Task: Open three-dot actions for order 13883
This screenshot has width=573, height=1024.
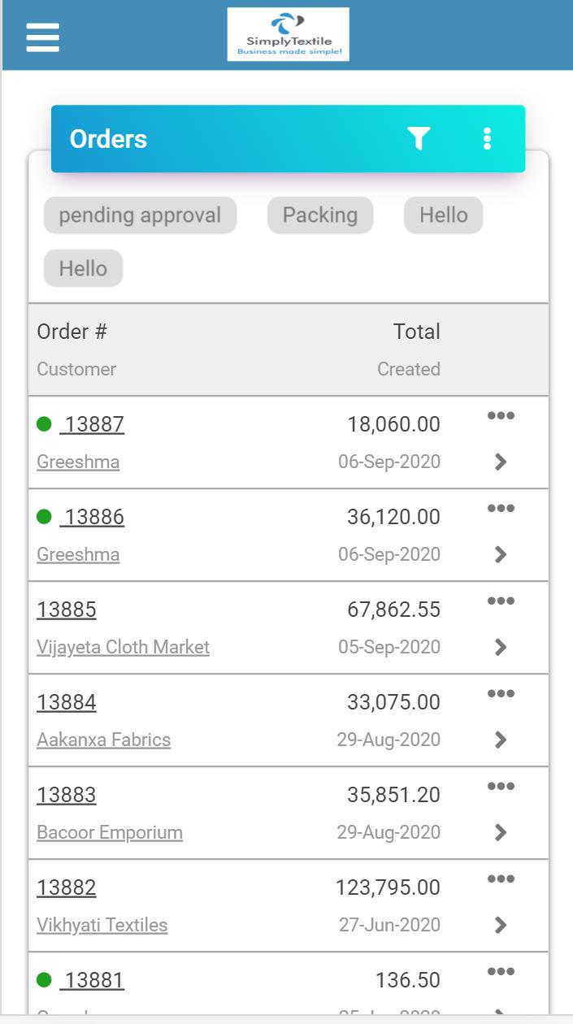Action: click(501, 787)
